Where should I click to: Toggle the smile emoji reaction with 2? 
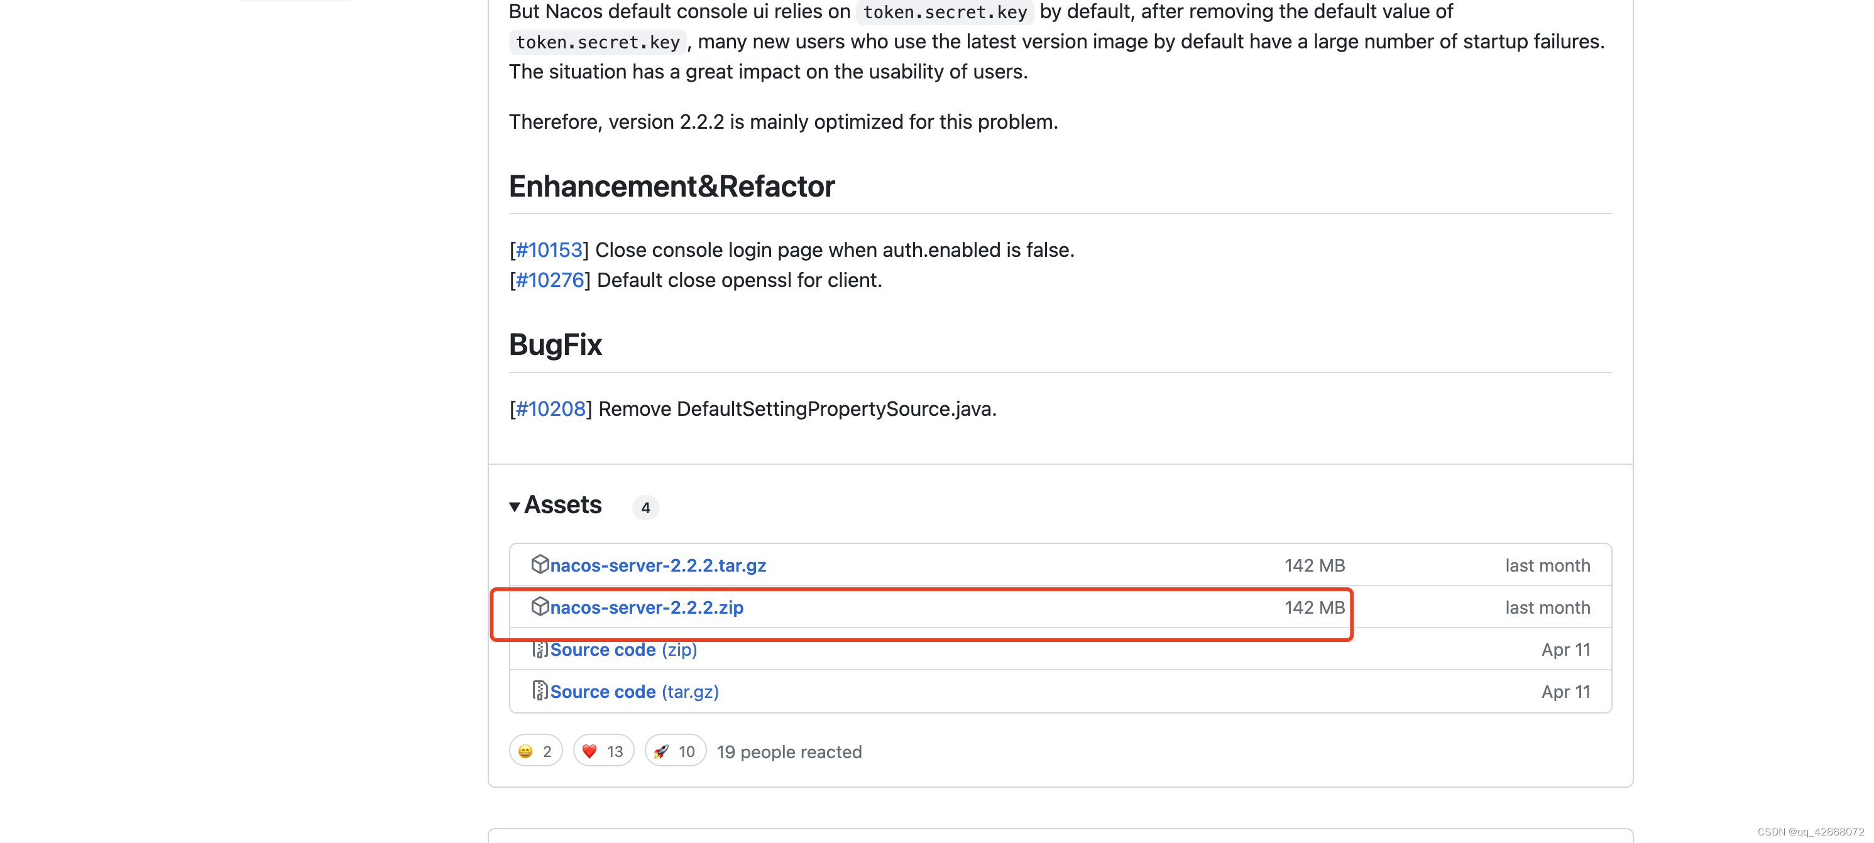pos(535,751)
